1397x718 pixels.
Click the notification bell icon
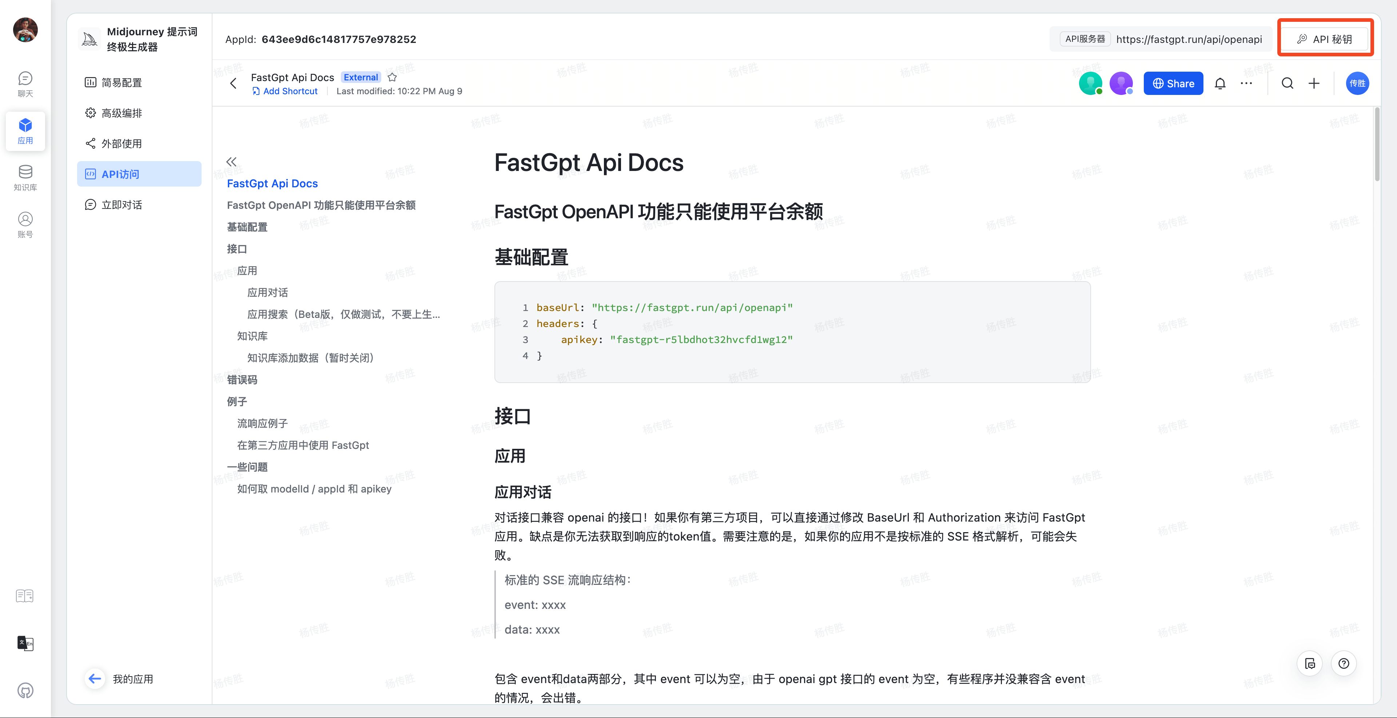pos(1220,84)
